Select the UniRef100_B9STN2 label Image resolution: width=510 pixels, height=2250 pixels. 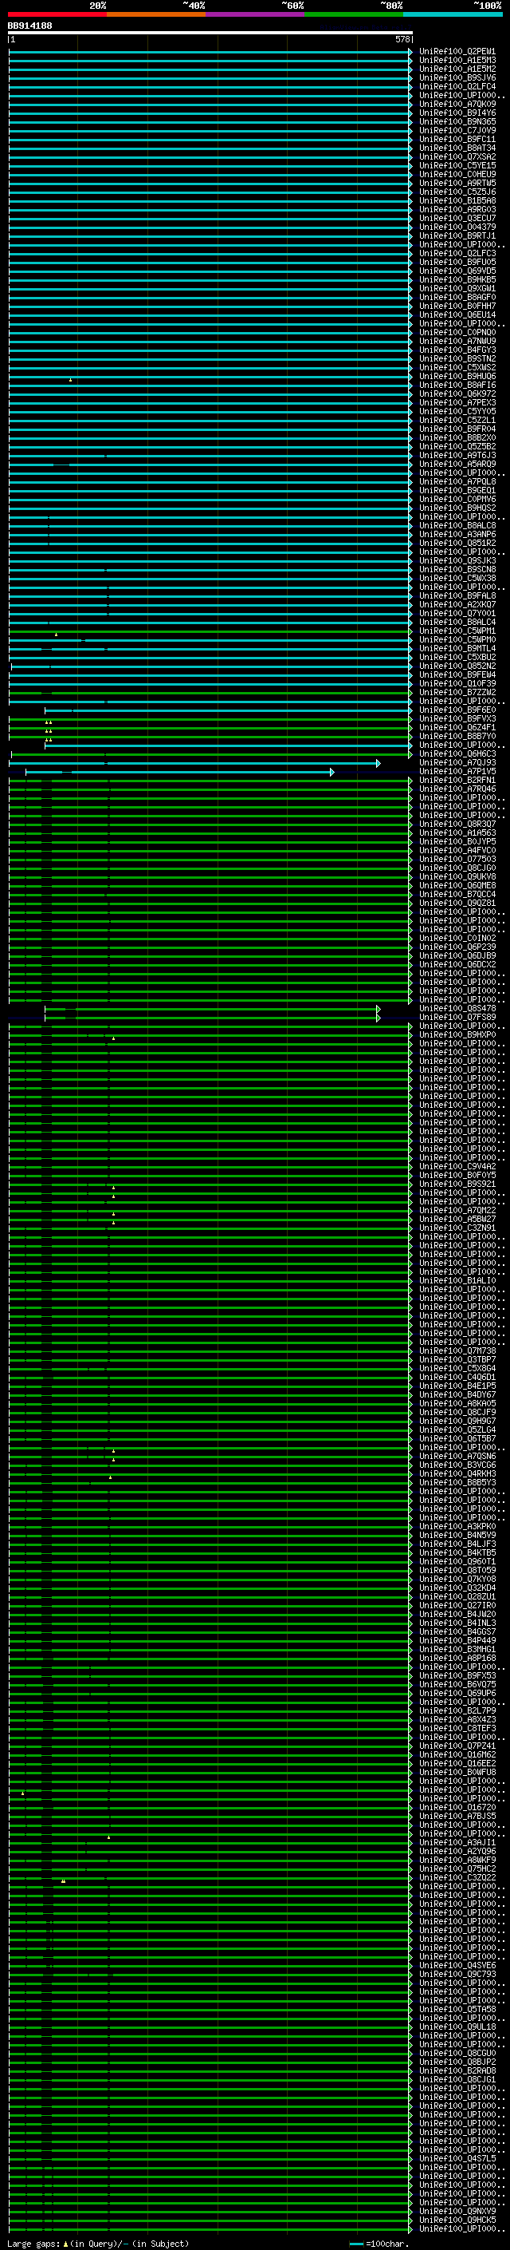[x=457, y=358]
